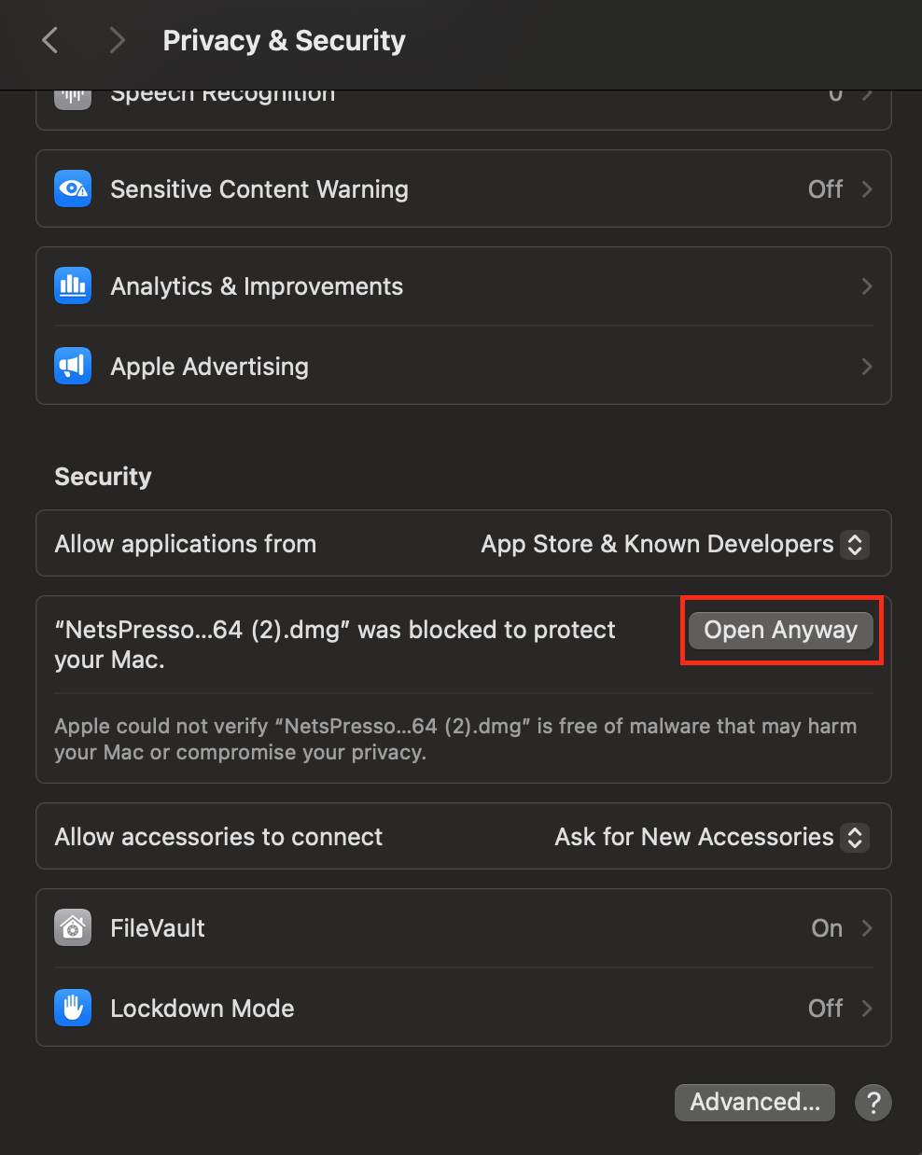The width and height of the screenshot is (922, 1155).
Task: Click the On value for FileVault
Action: tap(827, 928)
